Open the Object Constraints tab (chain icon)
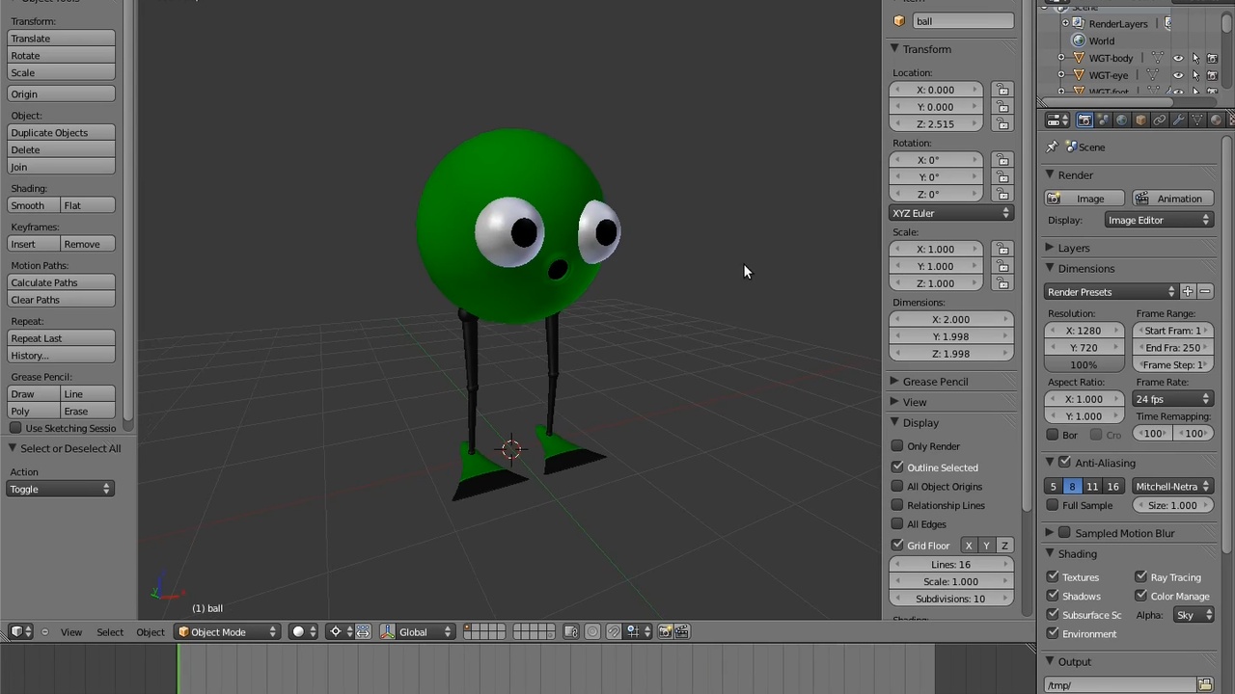The width and height of the screenshot is (1235, 694). pos(1160,120)
